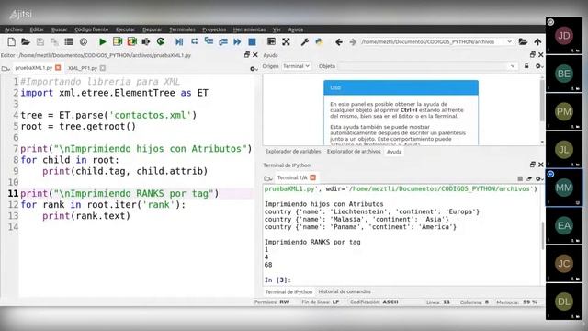Expand Objeto combo box arrow
588x331 pixels.
click(x=513, y=66)
